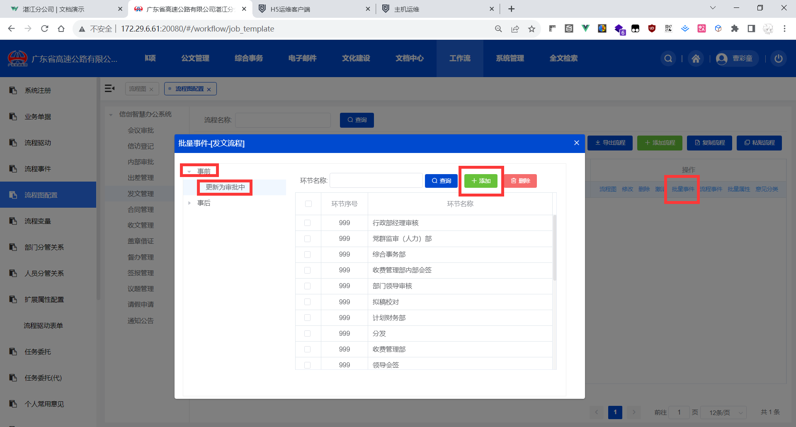Check the 行政部经理审核 row checkbox
Image resolution: width=796 pixels, height=427 pixels.
307,223
